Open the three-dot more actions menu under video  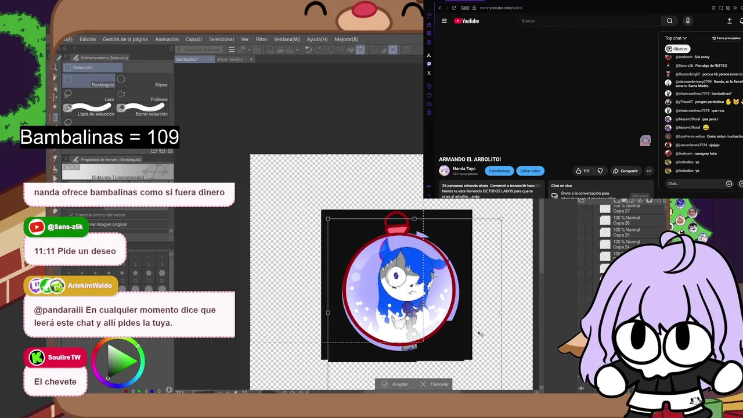click(649, 171)
